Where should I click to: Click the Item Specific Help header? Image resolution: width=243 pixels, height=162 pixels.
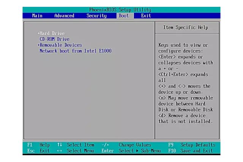(x=186, y=27)
